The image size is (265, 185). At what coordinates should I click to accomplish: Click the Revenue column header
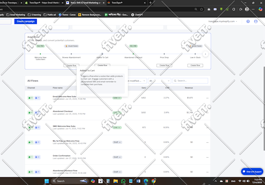[x=189, y=88]
